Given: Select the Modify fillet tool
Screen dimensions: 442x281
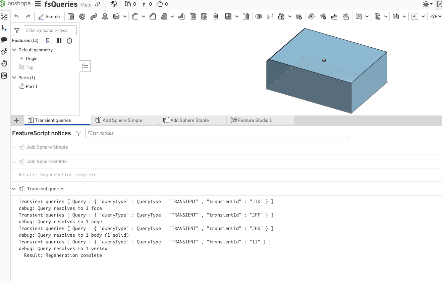Looking at the screenshot, I should pos(312,16).
